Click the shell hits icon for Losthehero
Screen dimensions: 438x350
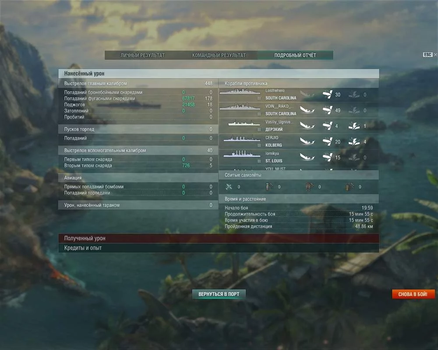coord(327,94)
